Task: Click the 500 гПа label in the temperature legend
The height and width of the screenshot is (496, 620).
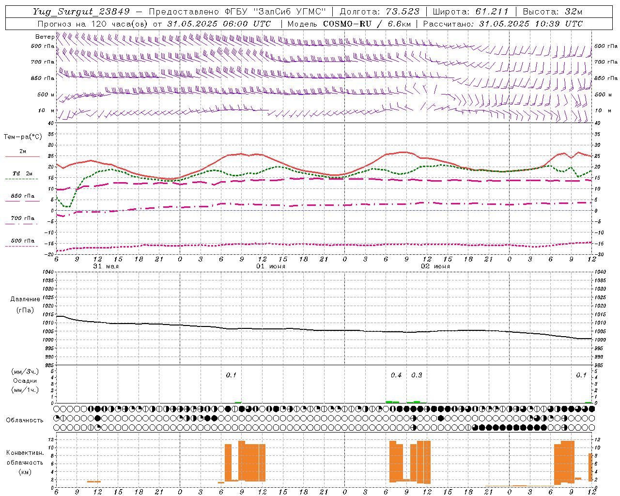Action: (x=23, y=241)
